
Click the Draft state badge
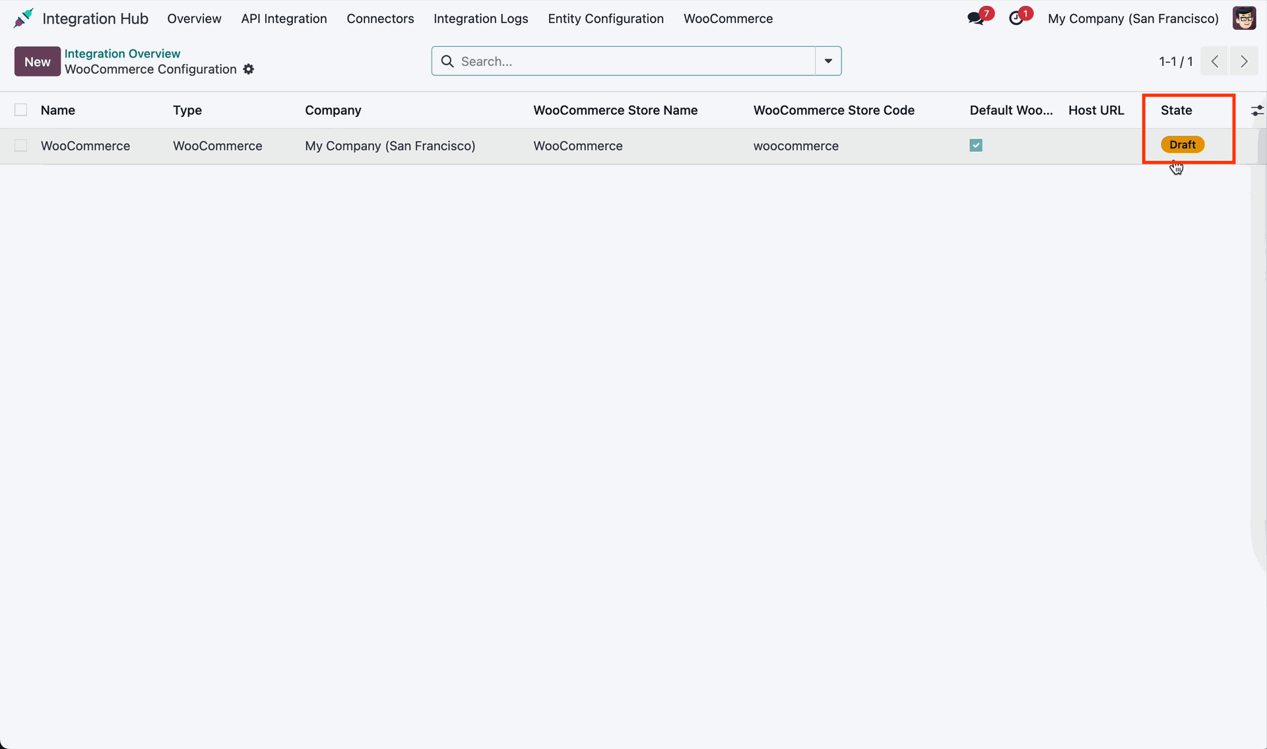1183,145
